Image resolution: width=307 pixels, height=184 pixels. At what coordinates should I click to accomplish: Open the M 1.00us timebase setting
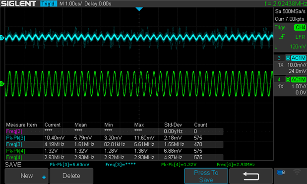click(70, 3)
